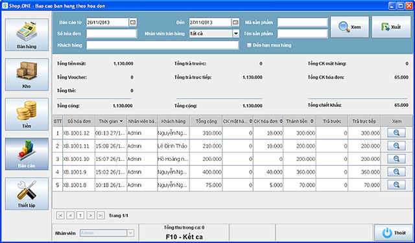
Task: Close the Shop.ONE window
Action: (x=409, y=6)
